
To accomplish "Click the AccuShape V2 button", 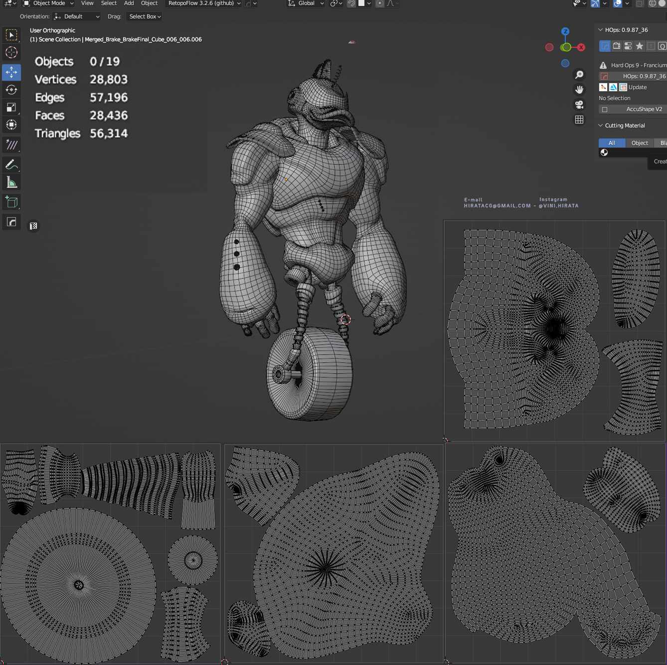I will [x=638, y=109].
